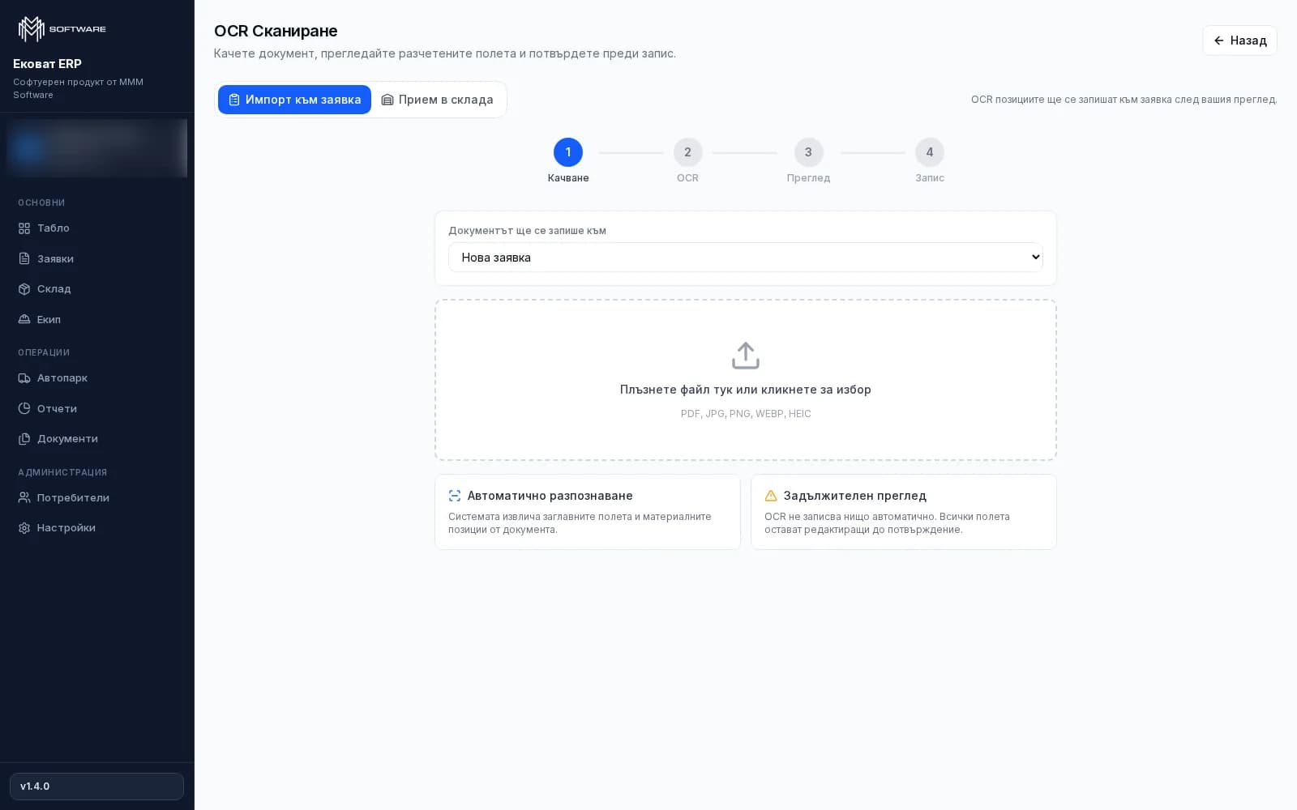Click the Автоматично разпознаване info card heading
The width and height of the screenshot is (1297, 810).
(550, 496)
